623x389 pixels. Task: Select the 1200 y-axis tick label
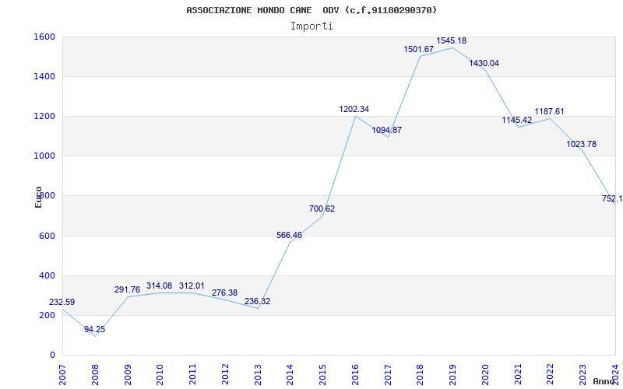pyautogui.click(x=43, y=116)
